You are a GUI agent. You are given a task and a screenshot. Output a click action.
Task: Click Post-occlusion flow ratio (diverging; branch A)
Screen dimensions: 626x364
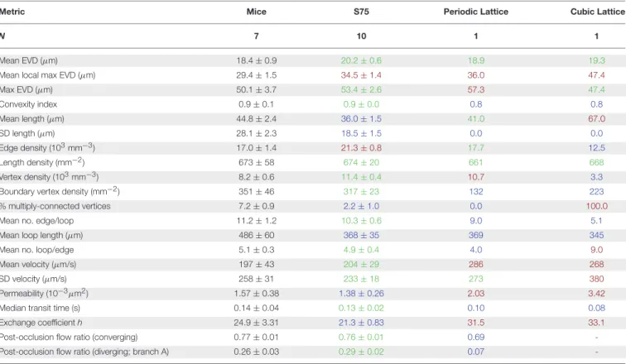(84, 352)
